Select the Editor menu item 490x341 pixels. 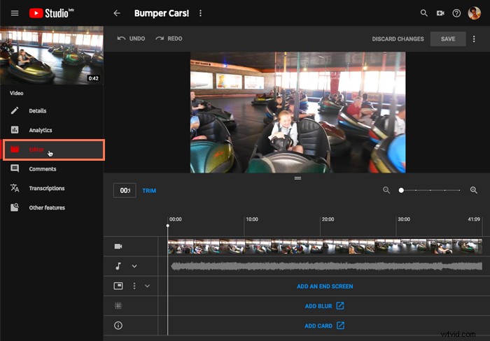(54, 150)
